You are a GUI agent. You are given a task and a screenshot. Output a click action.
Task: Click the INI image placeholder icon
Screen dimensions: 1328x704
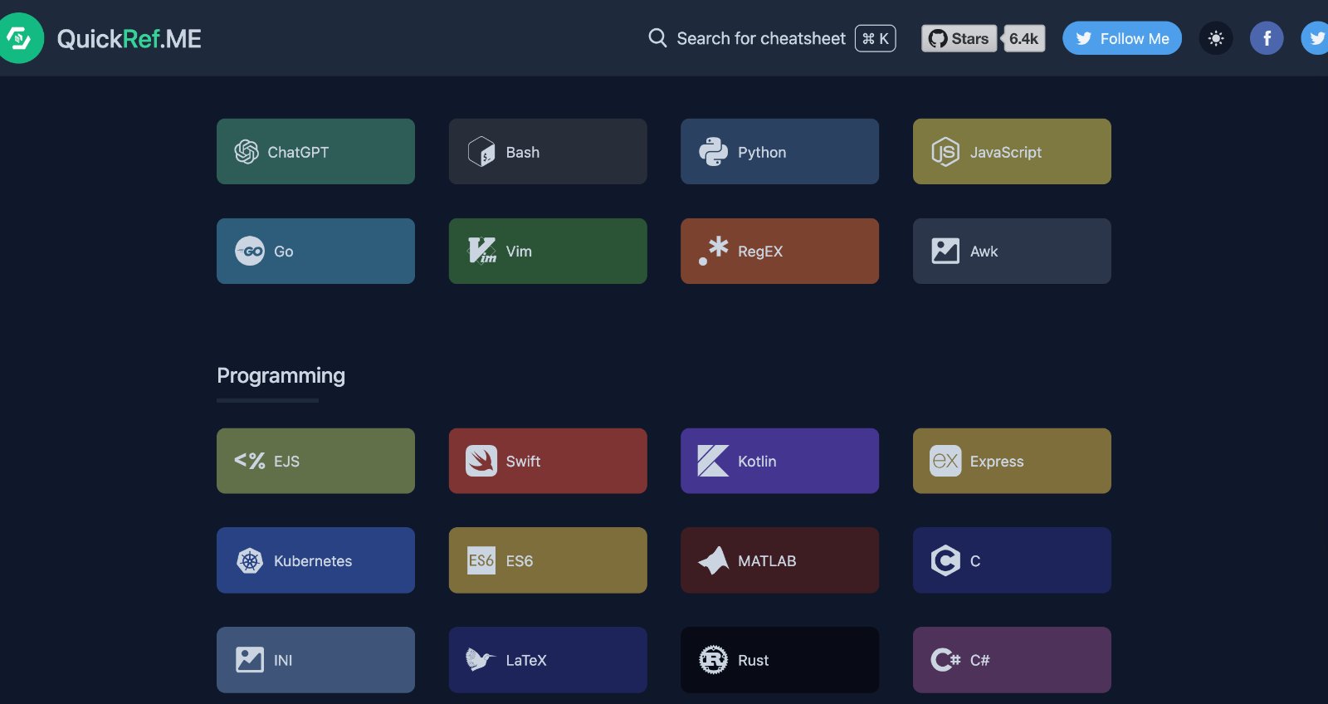pos(250,660)
